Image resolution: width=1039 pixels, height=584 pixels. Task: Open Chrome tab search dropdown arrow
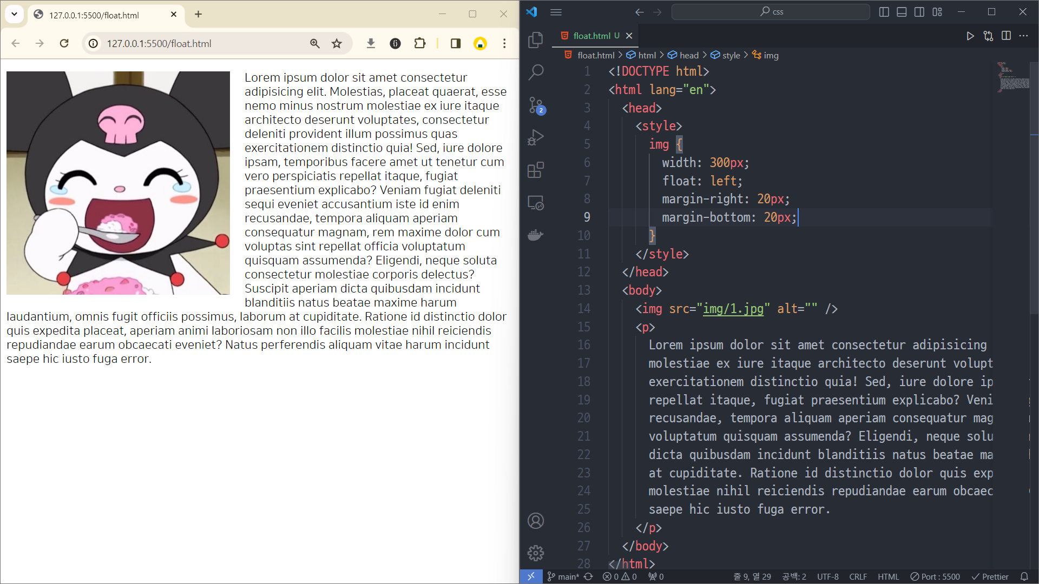[x=14, y=14]
